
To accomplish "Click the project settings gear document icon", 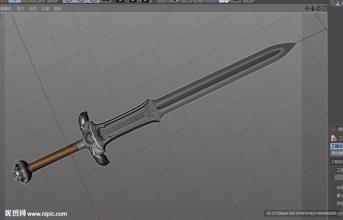I will pos(334,138).
